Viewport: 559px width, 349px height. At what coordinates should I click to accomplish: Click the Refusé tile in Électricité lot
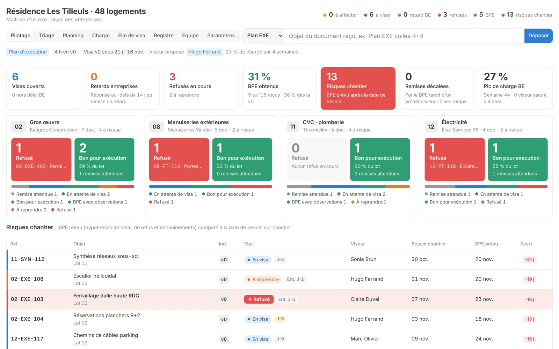[x=455, y=159]
